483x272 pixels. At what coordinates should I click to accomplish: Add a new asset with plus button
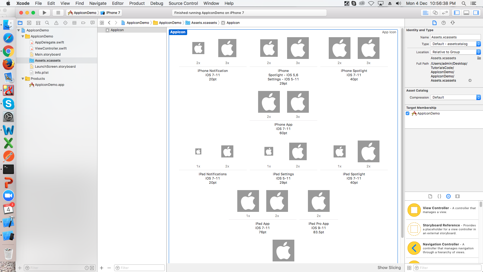(102, 268)
